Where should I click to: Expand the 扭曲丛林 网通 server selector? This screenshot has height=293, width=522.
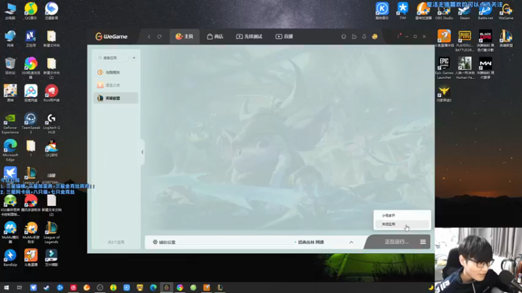pos(324,242)
